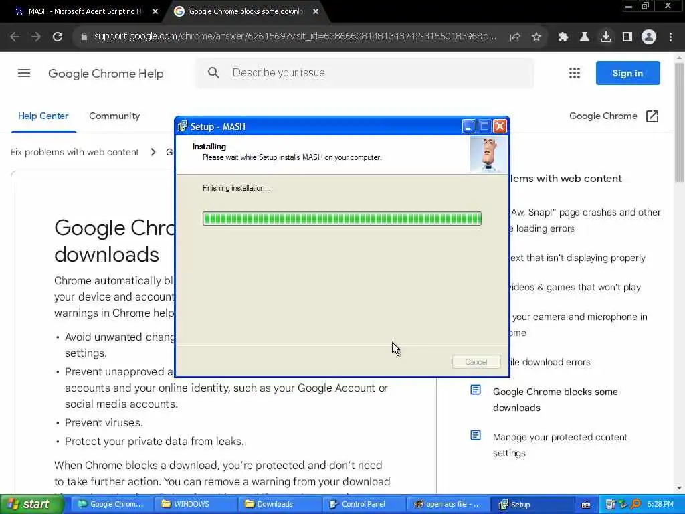The height and width of the screenshot is (514, 685).
Task: Click the page vertical scrollbar thumb
Action: tap(679, 122)
